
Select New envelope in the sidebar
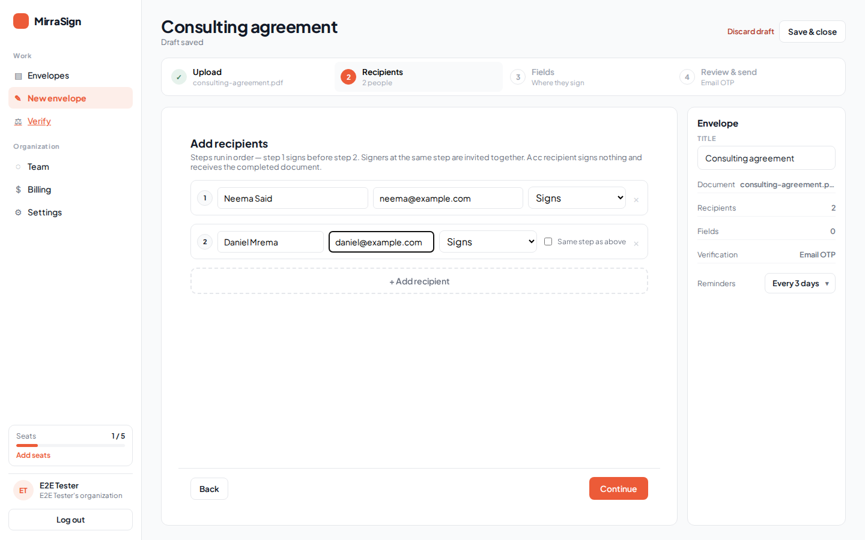pyautogui.click(x=70, y=98)
